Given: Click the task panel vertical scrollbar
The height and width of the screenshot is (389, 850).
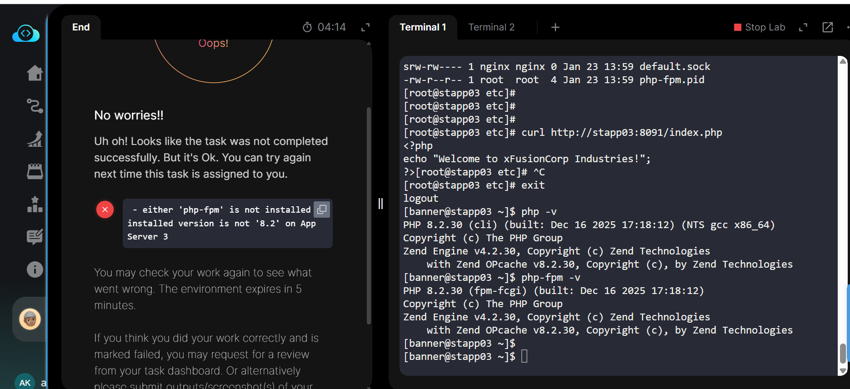Looking at the screenshot, I should (369, 216).
